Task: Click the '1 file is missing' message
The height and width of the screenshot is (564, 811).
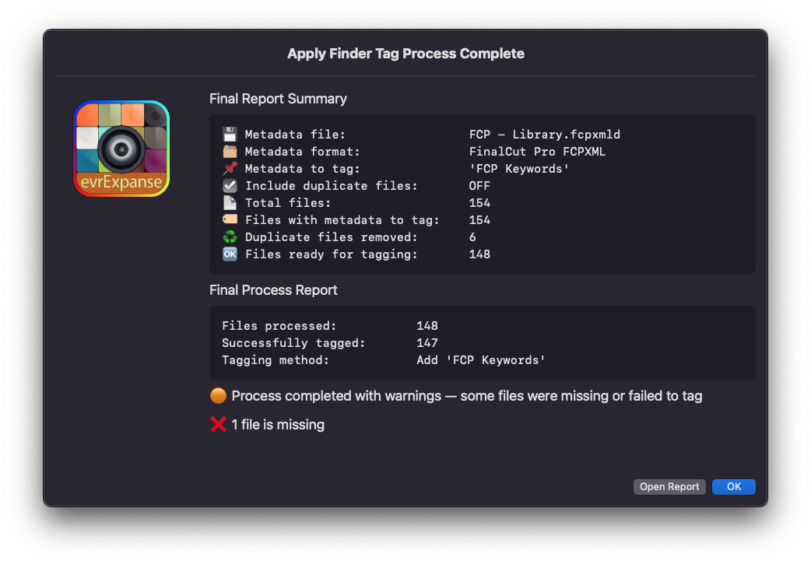Action: click(x=278, y=425)
